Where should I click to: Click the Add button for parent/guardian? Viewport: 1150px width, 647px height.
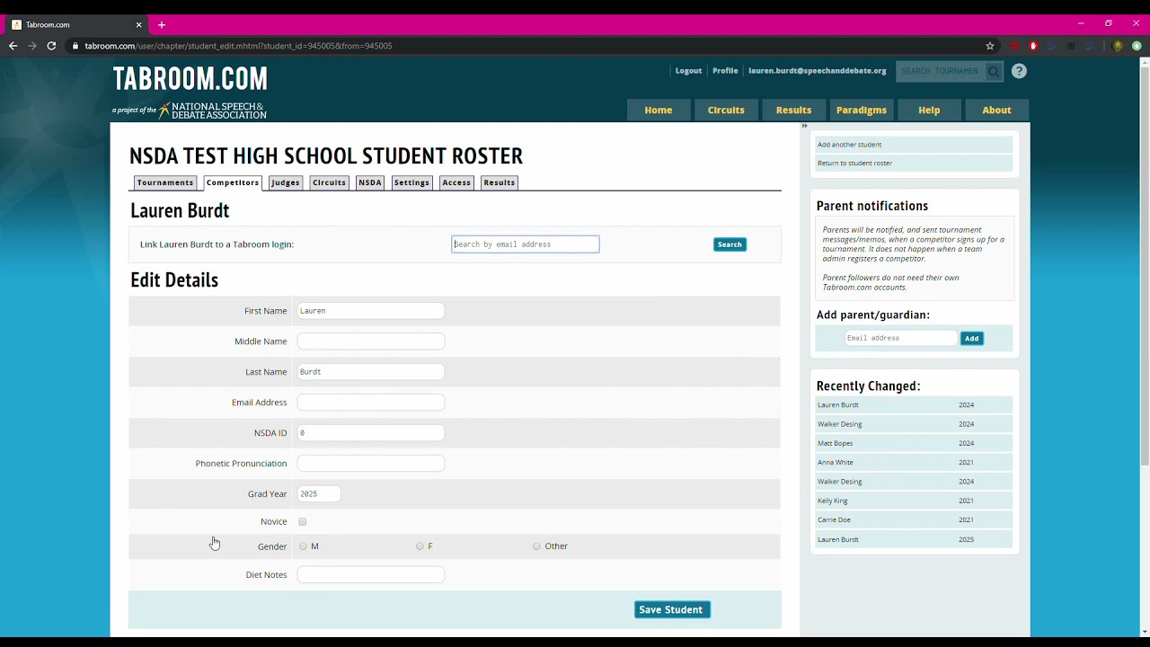(971, 338)
